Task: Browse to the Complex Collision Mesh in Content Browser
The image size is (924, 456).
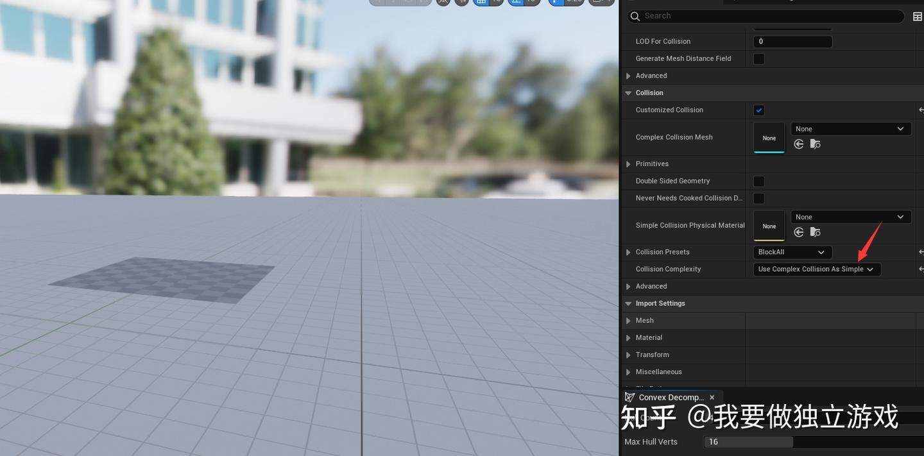Action: (x=816, y=144)
